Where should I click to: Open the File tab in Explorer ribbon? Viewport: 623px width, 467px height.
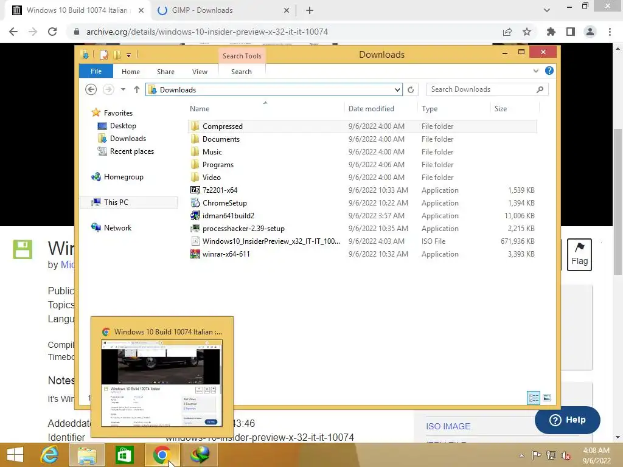pyautogui.click(x=96, y=72)
